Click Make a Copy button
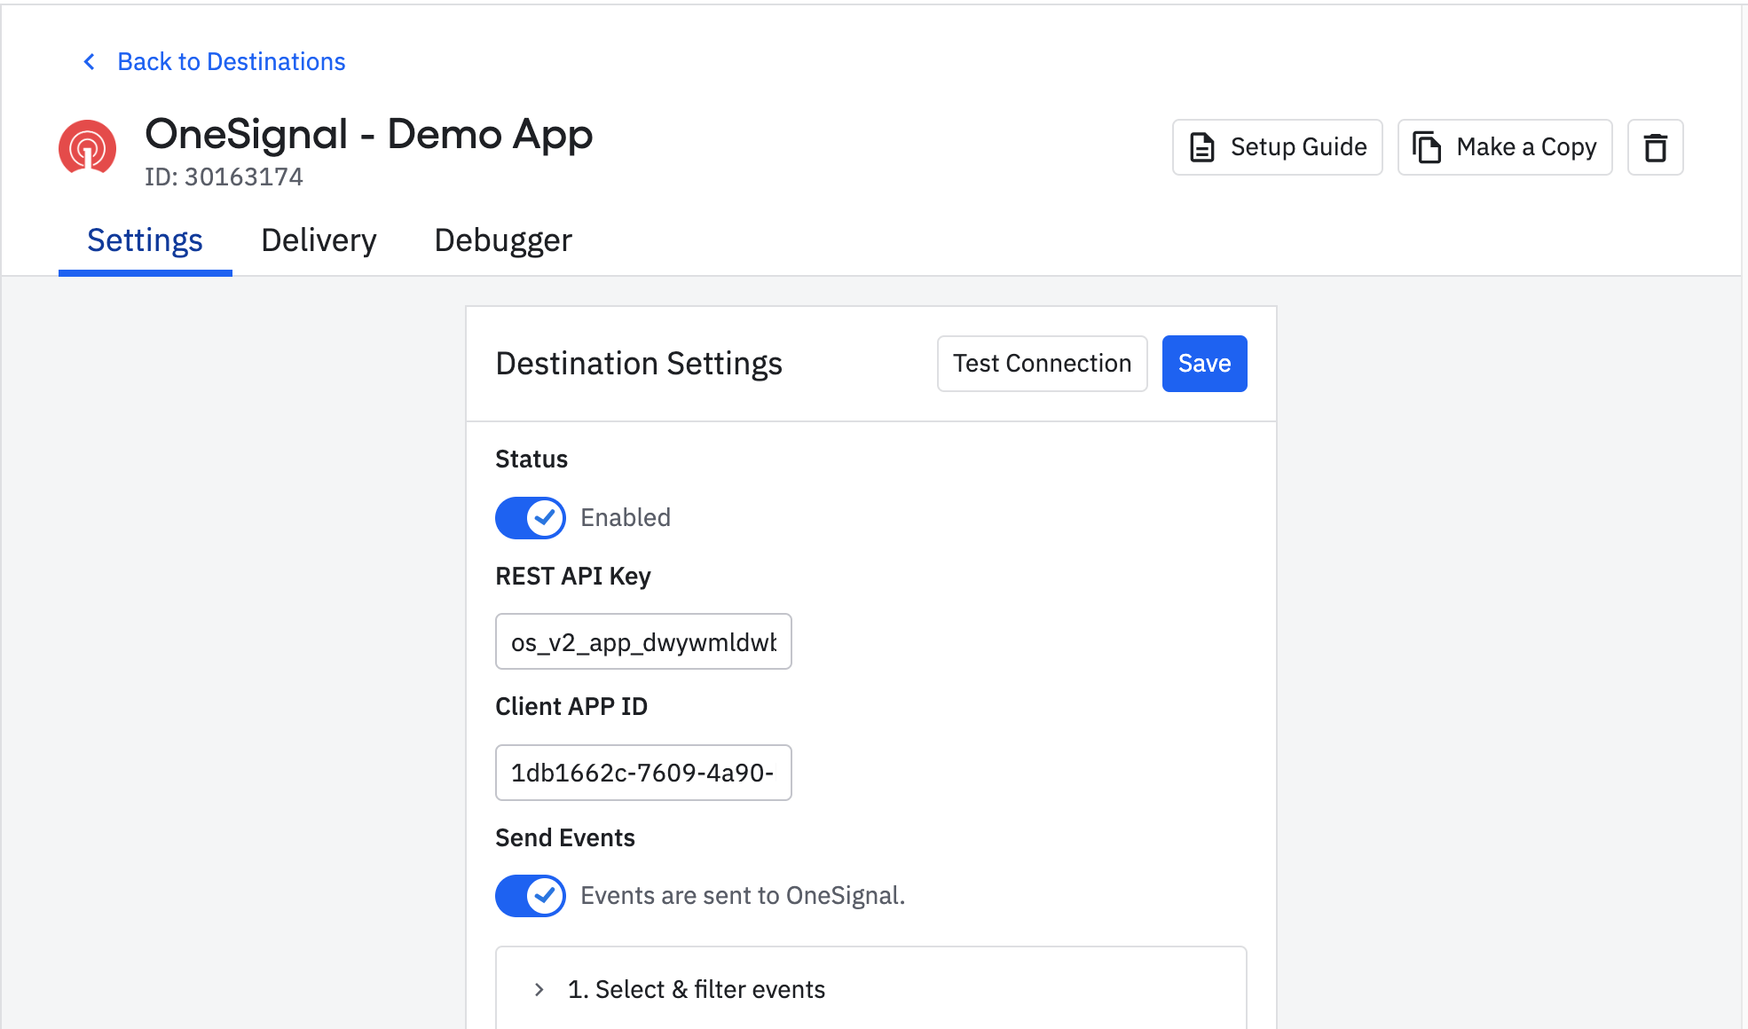This screenshot has height=1029, width=1748. click(1505, 147)
